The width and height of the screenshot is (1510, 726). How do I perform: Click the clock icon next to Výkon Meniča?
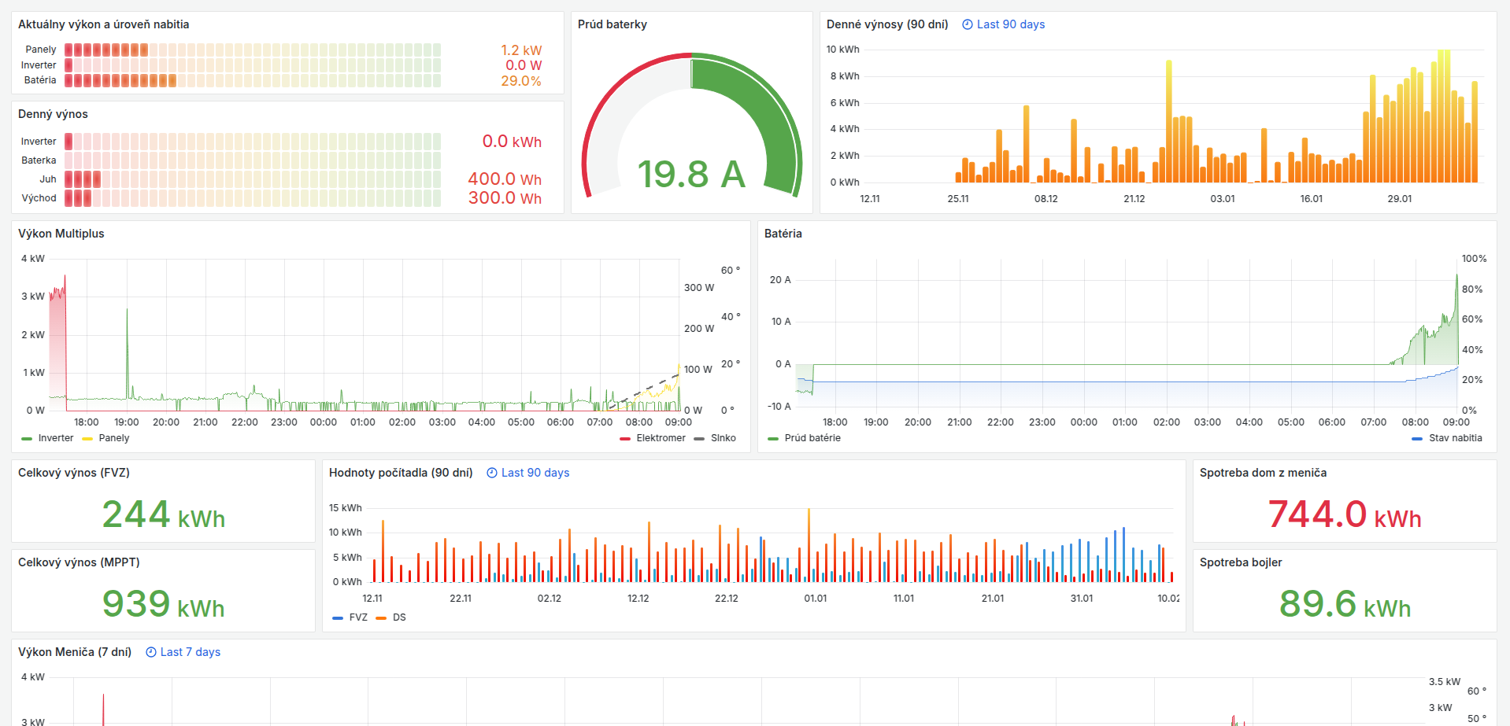click(151, 652)
